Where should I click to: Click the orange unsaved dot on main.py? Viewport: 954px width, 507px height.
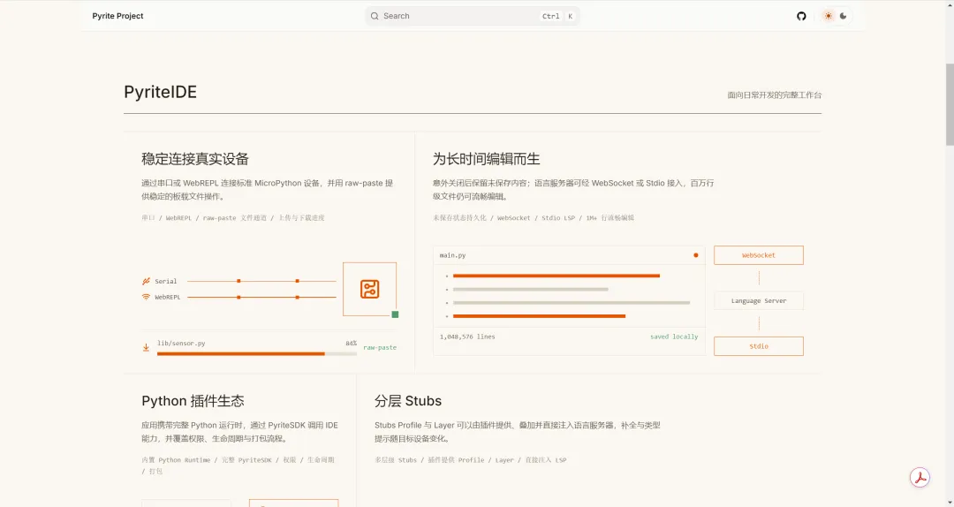[696, 255]
